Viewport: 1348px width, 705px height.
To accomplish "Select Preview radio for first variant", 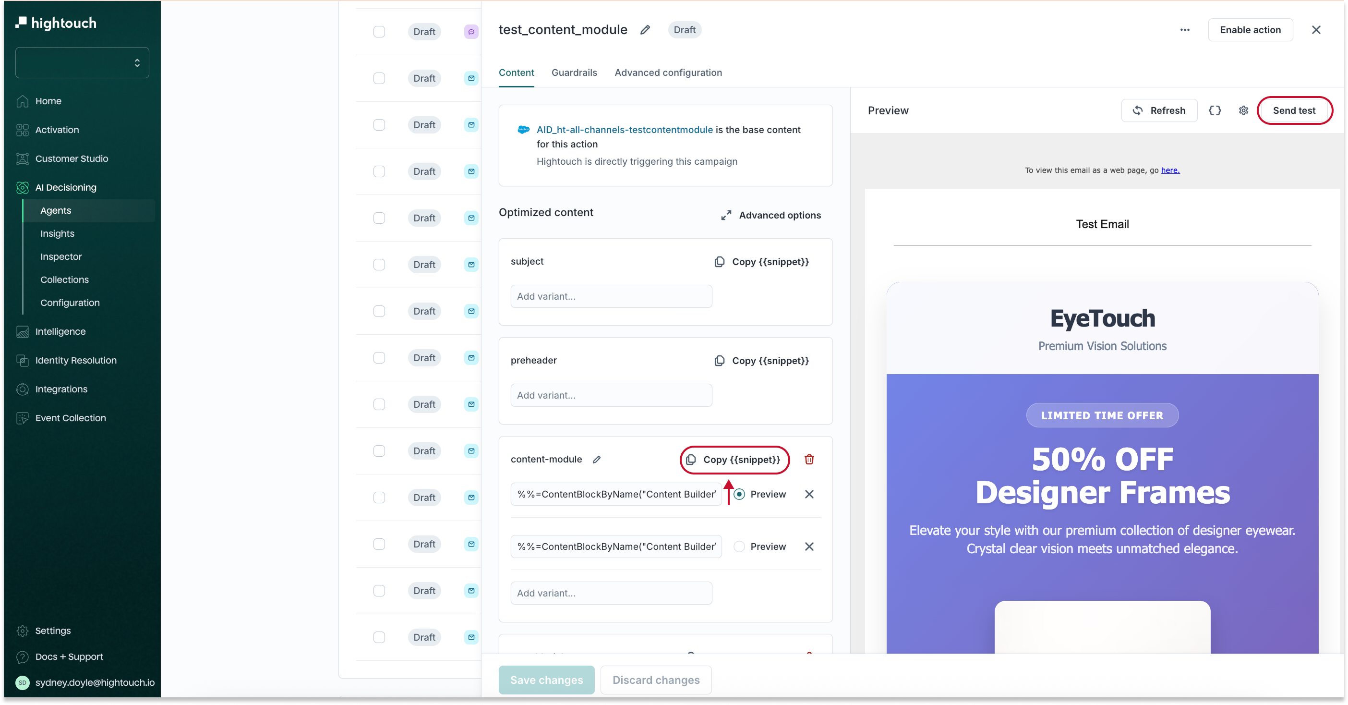I will pyautogui.click(x=739, y=494).
